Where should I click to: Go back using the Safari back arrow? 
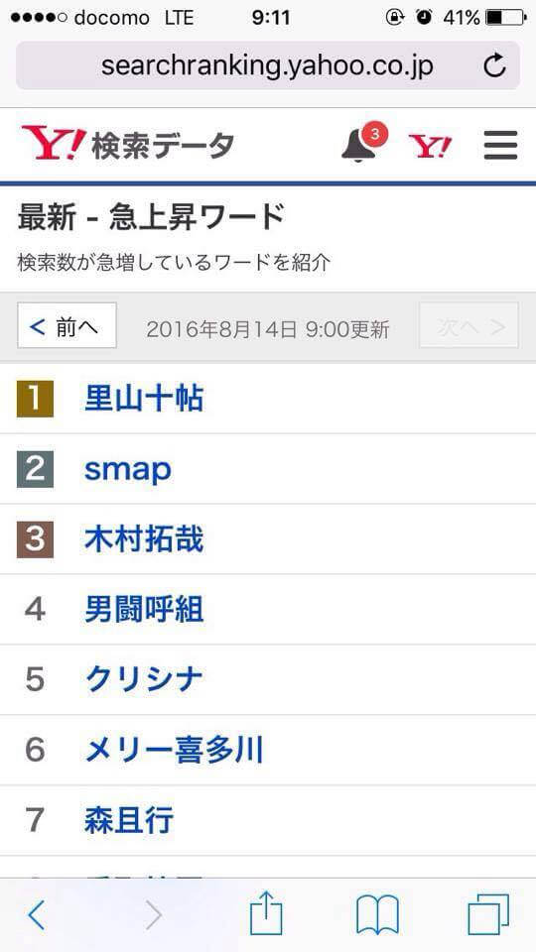[x=37, y=915]
